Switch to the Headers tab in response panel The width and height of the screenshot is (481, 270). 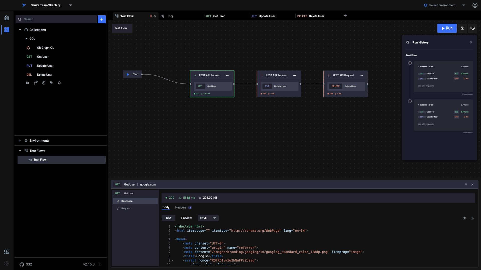(x=181, y=207)
